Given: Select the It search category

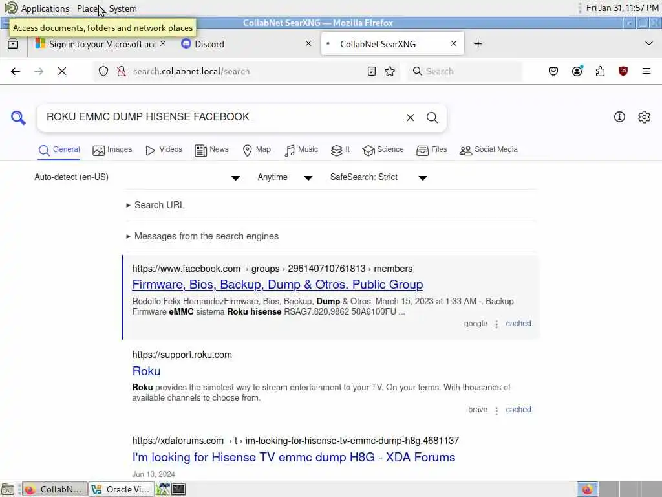Looking at the screenshot, I should (x=340, y=150).
